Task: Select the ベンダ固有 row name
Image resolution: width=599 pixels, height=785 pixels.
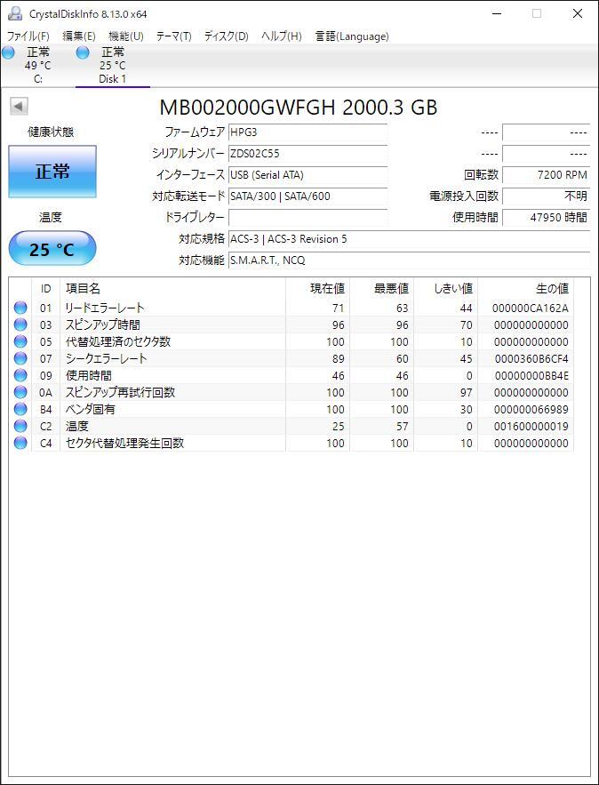Action: (x=91, y=410)
